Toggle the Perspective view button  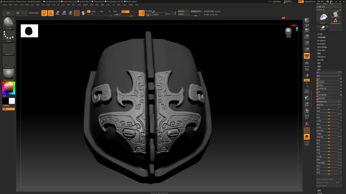coord(307,56)
